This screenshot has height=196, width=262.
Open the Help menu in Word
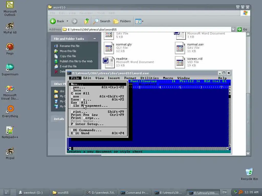coord(222,78)
